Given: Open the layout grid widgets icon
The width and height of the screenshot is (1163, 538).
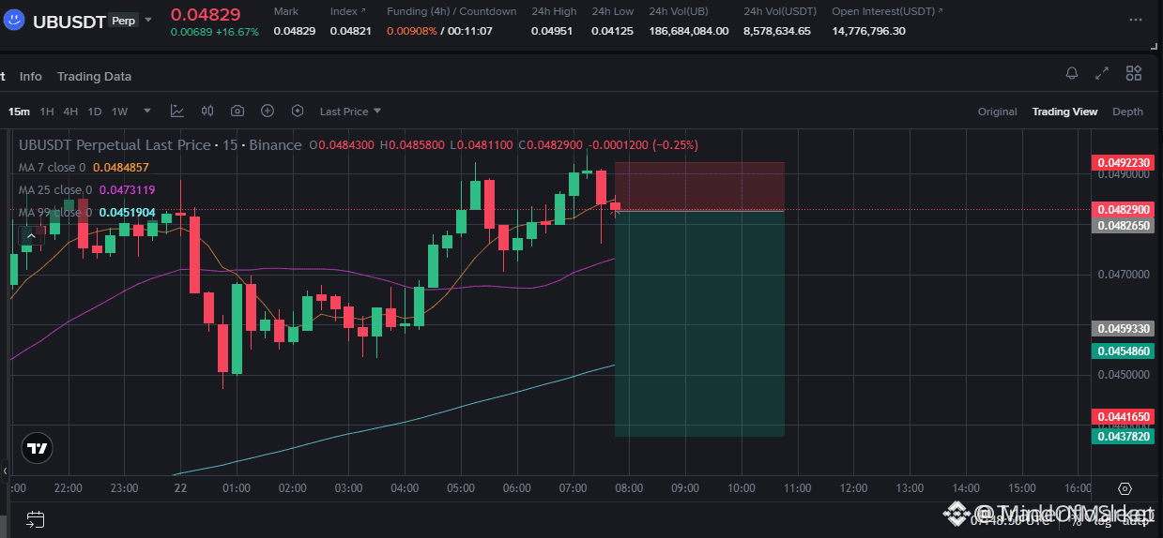Looking at the screenshot, I should 1134,73.
